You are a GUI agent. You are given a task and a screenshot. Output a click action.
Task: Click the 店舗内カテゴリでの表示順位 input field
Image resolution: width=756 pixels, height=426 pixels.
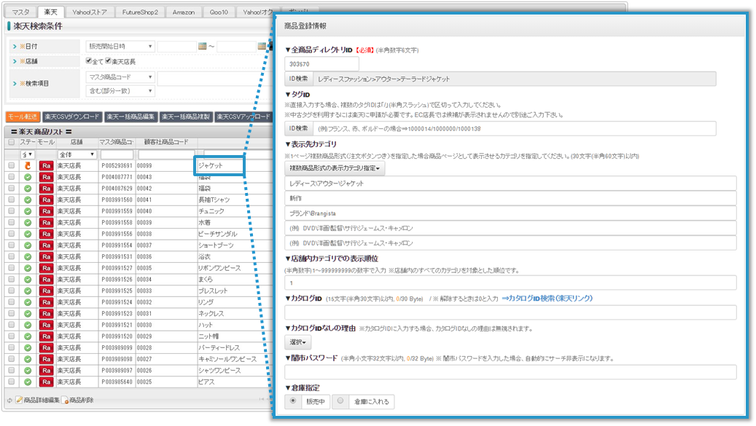[x=510, y=283]
